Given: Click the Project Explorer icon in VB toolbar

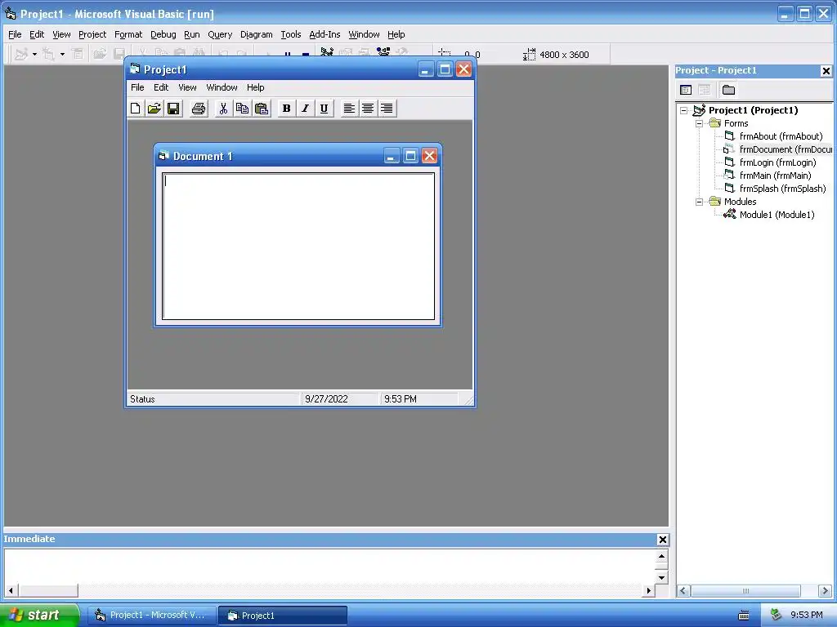Looking at the screenshot, I should tap(327, 53).
